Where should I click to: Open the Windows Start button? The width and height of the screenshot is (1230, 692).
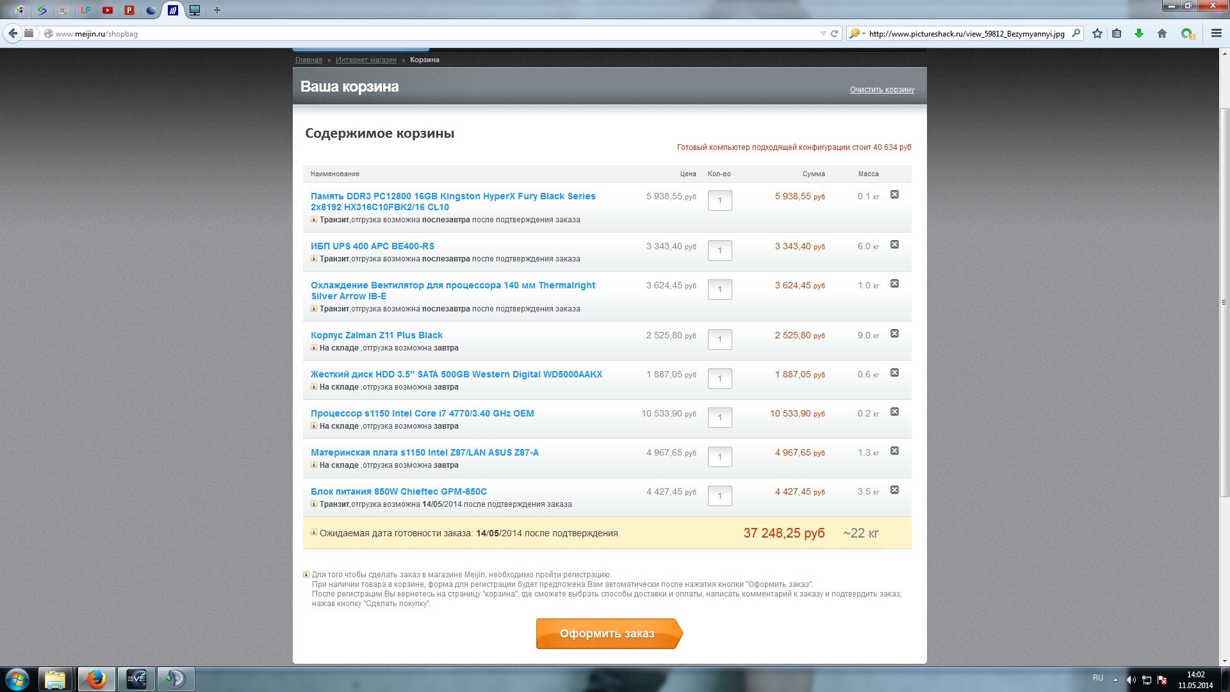pos(17,679)
